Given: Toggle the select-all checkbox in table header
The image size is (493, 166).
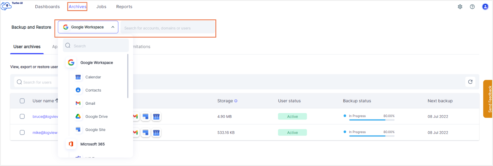Looking at the screenshot, I should pos(22,101).
